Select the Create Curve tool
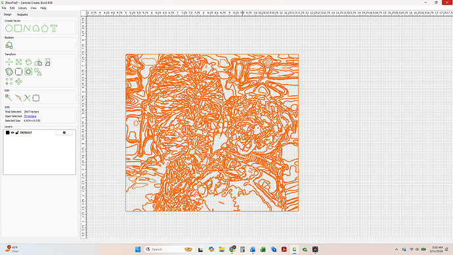Image resolution: width=453 pixels, height=255 pixels. 36,28
